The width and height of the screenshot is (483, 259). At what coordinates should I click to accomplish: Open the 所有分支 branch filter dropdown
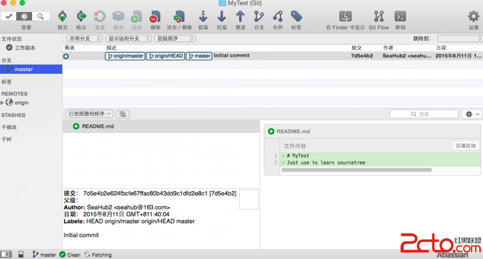click(84, 39)
